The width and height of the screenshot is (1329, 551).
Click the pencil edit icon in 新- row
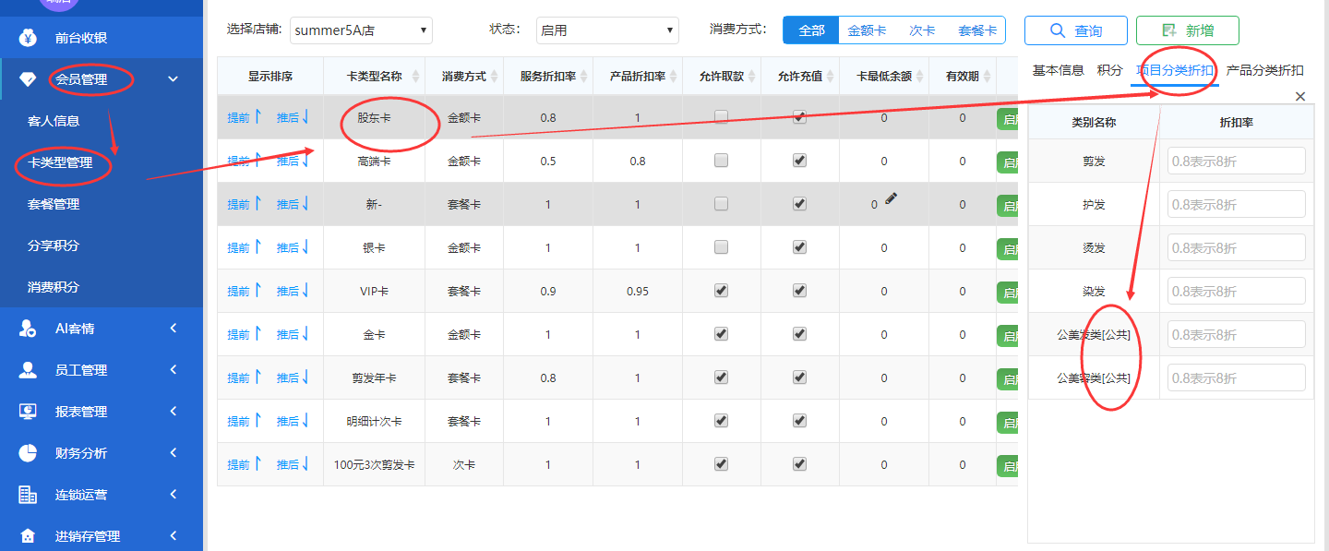pyautogui.click(x=891, y=198)
